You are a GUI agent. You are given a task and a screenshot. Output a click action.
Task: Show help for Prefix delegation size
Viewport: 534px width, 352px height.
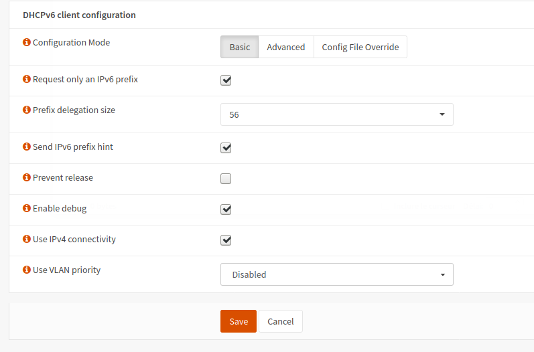[x=27, y=110]
